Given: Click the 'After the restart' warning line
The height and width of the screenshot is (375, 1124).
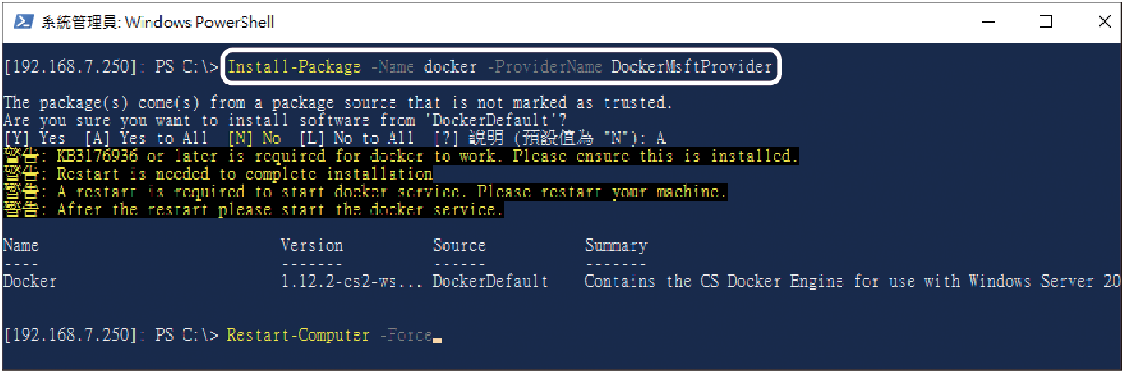Looking at the screenshot, I should click(254, 210).
